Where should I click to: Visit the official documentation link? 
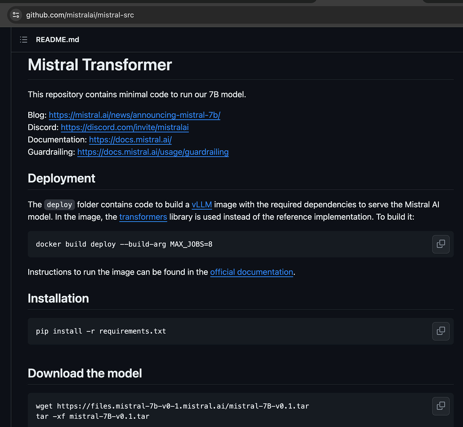pyautogui.click(x=252, y=272)
